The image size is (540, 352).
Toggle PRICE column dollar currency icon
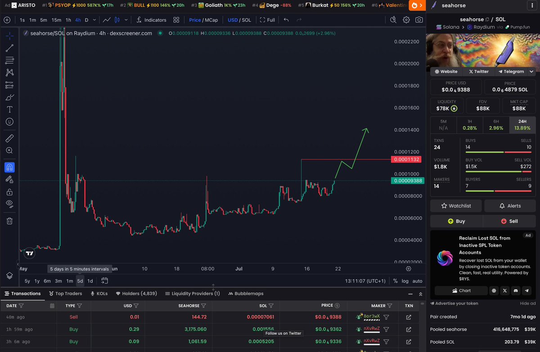click(337, 306)
